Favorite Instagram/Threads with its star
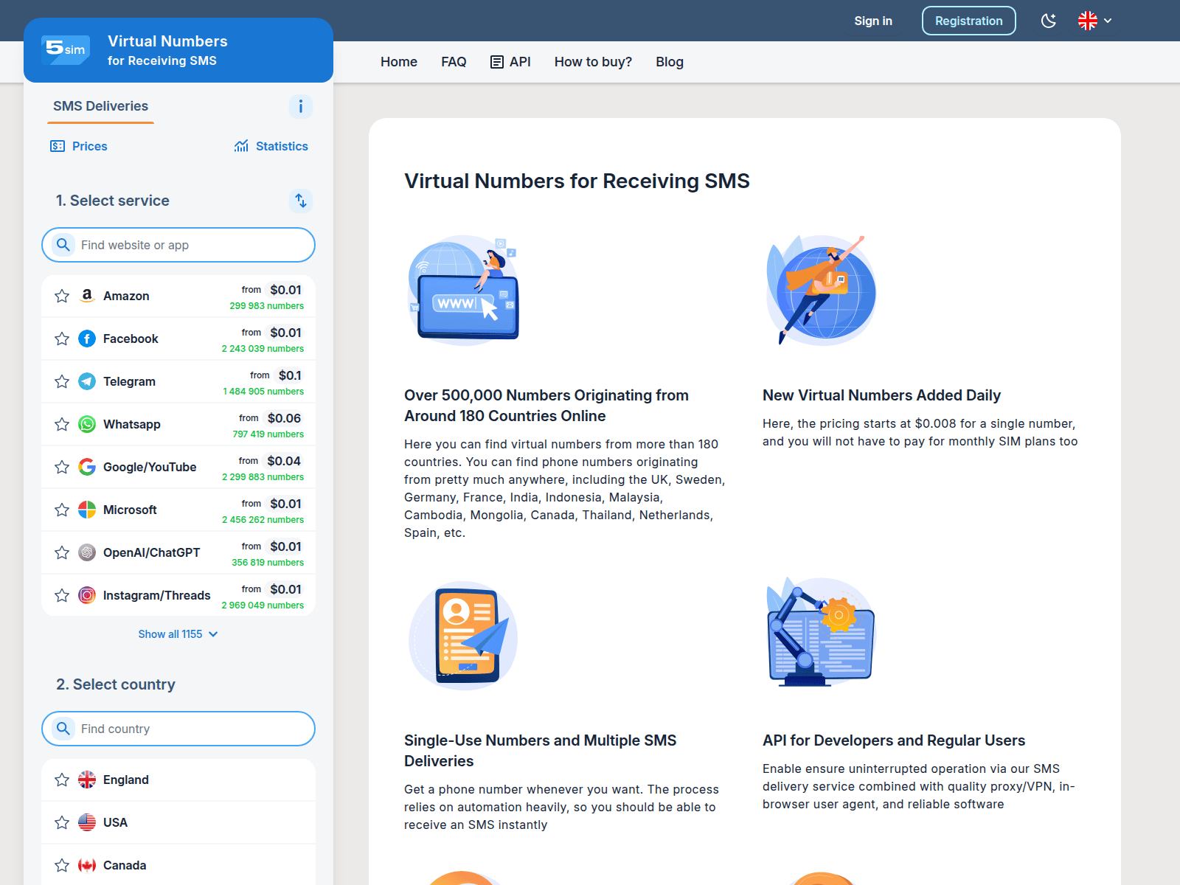Viewport: 1180px width, 885px height. click(62, 595)
